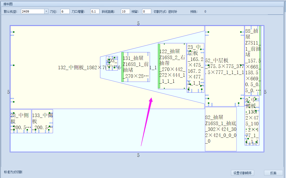The image size is (286, 178).
Task: Click the green edge band on part 131
Action: 123,67
